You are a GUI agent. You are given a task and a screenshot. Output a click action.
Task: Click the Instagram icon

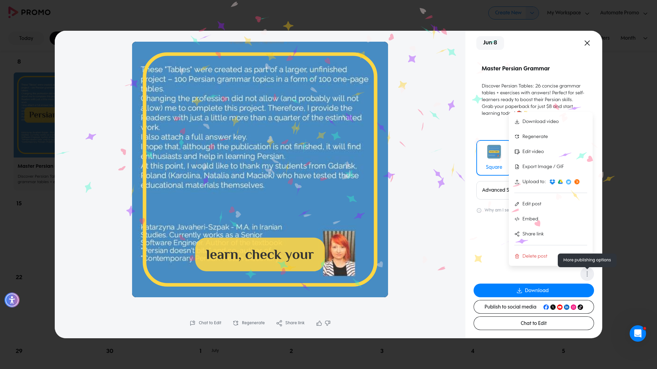click(574, 307)
